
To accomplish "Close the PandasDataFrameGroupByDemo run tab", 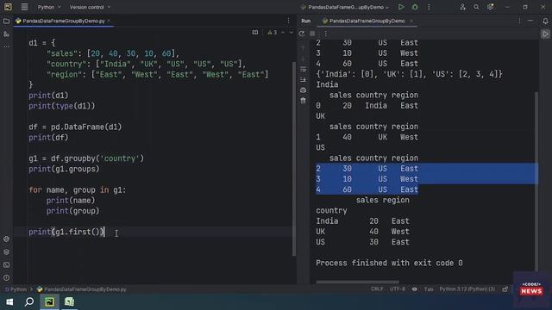I will [411, 21].
